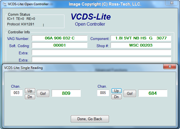
Task: Click the Component: label
Action: pyautogui.click(x=100, y=39)
